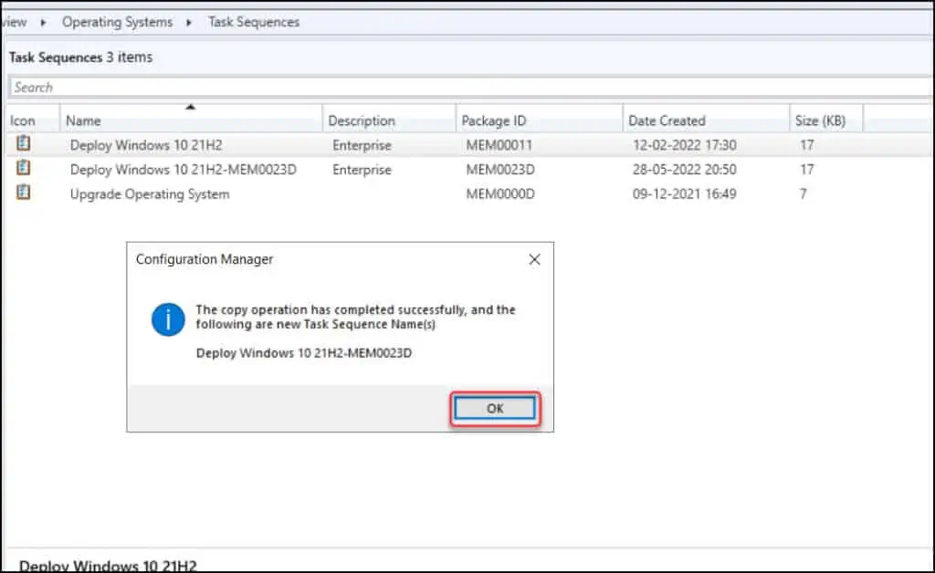Click date cell 09-12-2021 16:49
This screenshot has width=935, height=573.
coord(685,194)
